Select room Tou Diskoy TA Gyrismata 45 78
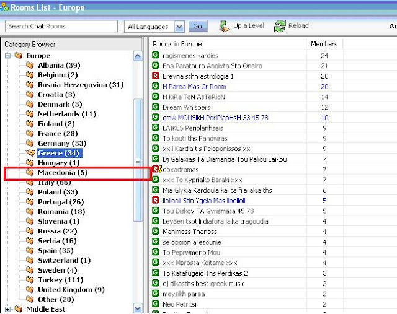 [x=208, y=211]
